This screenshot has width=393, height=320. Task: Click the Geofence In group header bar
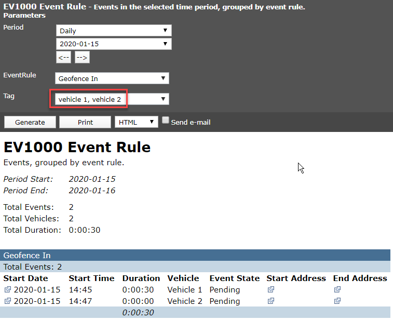click(195, 255)
